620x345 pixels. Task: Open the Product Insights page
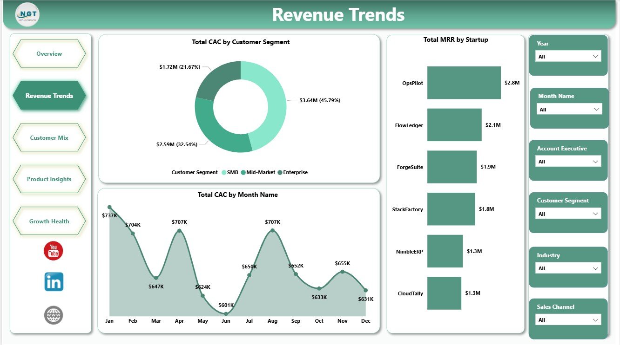(49, 179)
